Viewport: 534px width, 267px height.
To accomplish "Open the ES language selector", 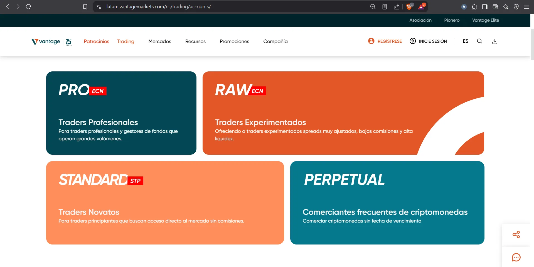I will [x=466, y=41].
